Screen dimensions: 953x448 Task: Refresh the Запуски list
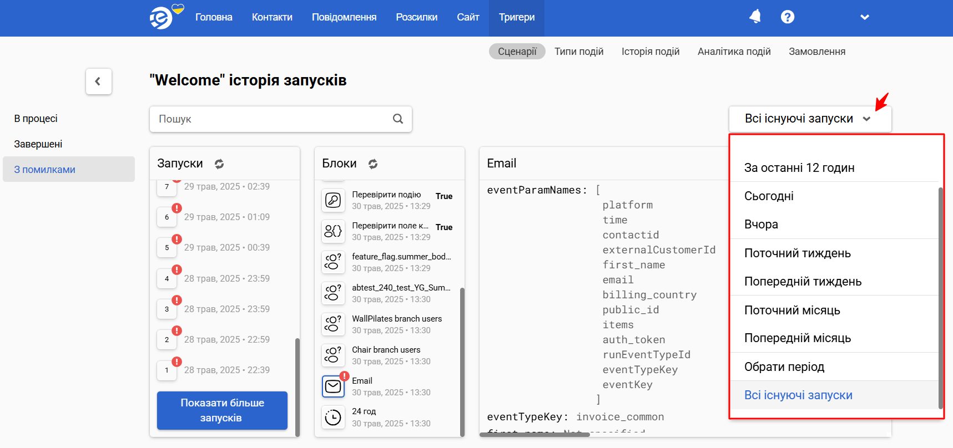[x=219, y=164]
